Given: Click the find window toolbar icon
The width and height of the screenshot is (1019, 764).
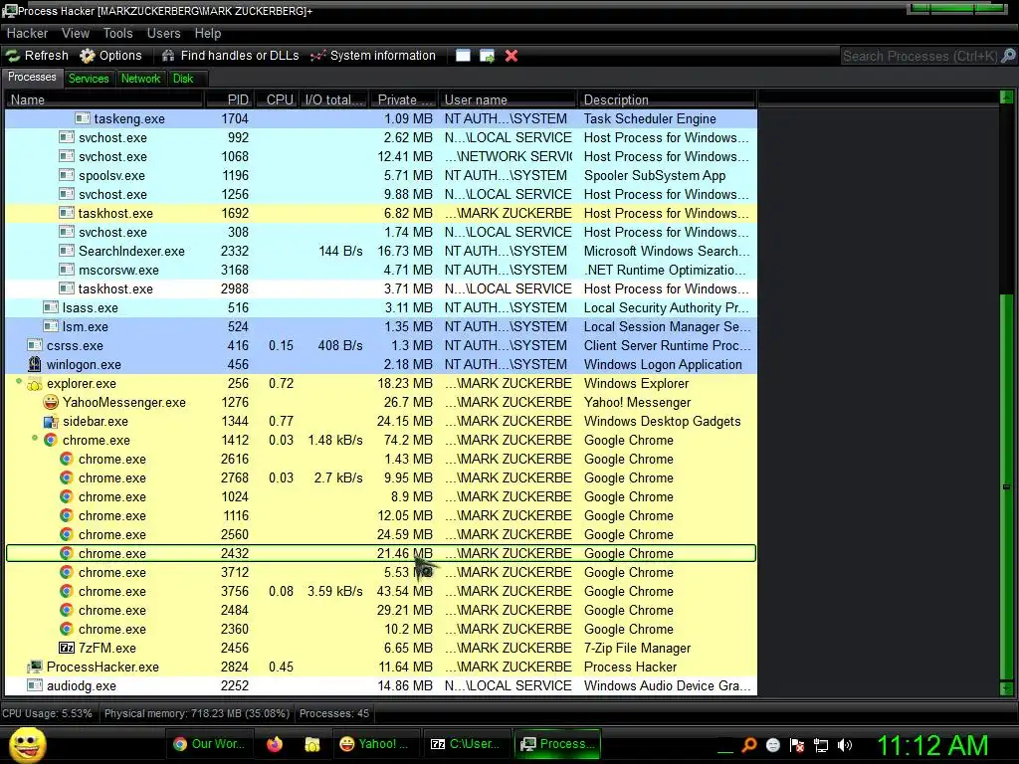Looking at the screenshot, I should point(463,56).
